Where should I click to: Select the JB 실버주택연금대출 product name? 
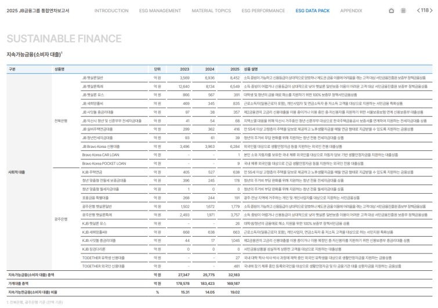(x=97, y=129)
